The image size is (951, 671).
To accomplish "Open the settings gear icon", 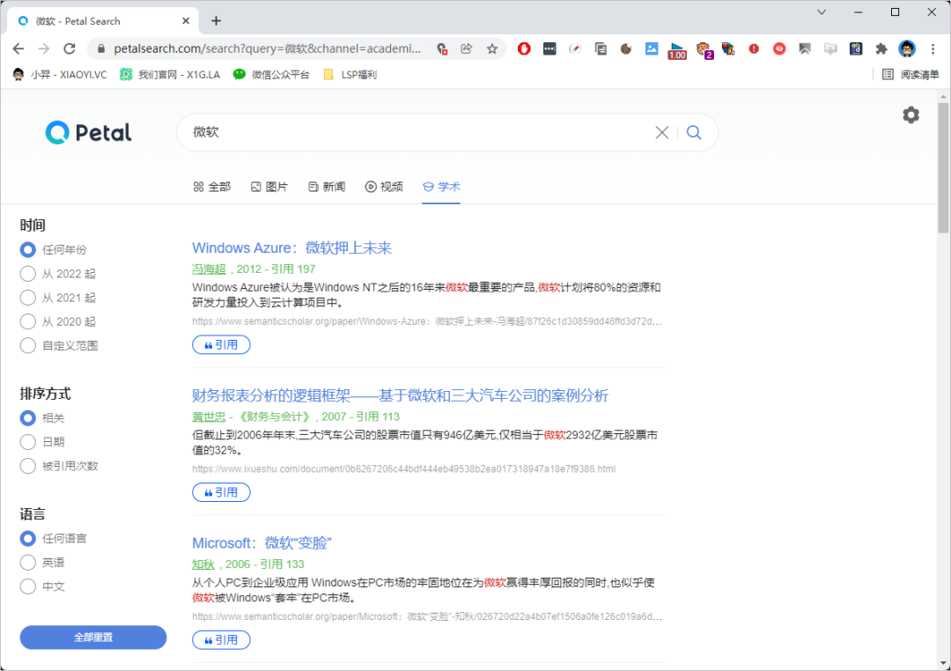I will click(910, 115).
